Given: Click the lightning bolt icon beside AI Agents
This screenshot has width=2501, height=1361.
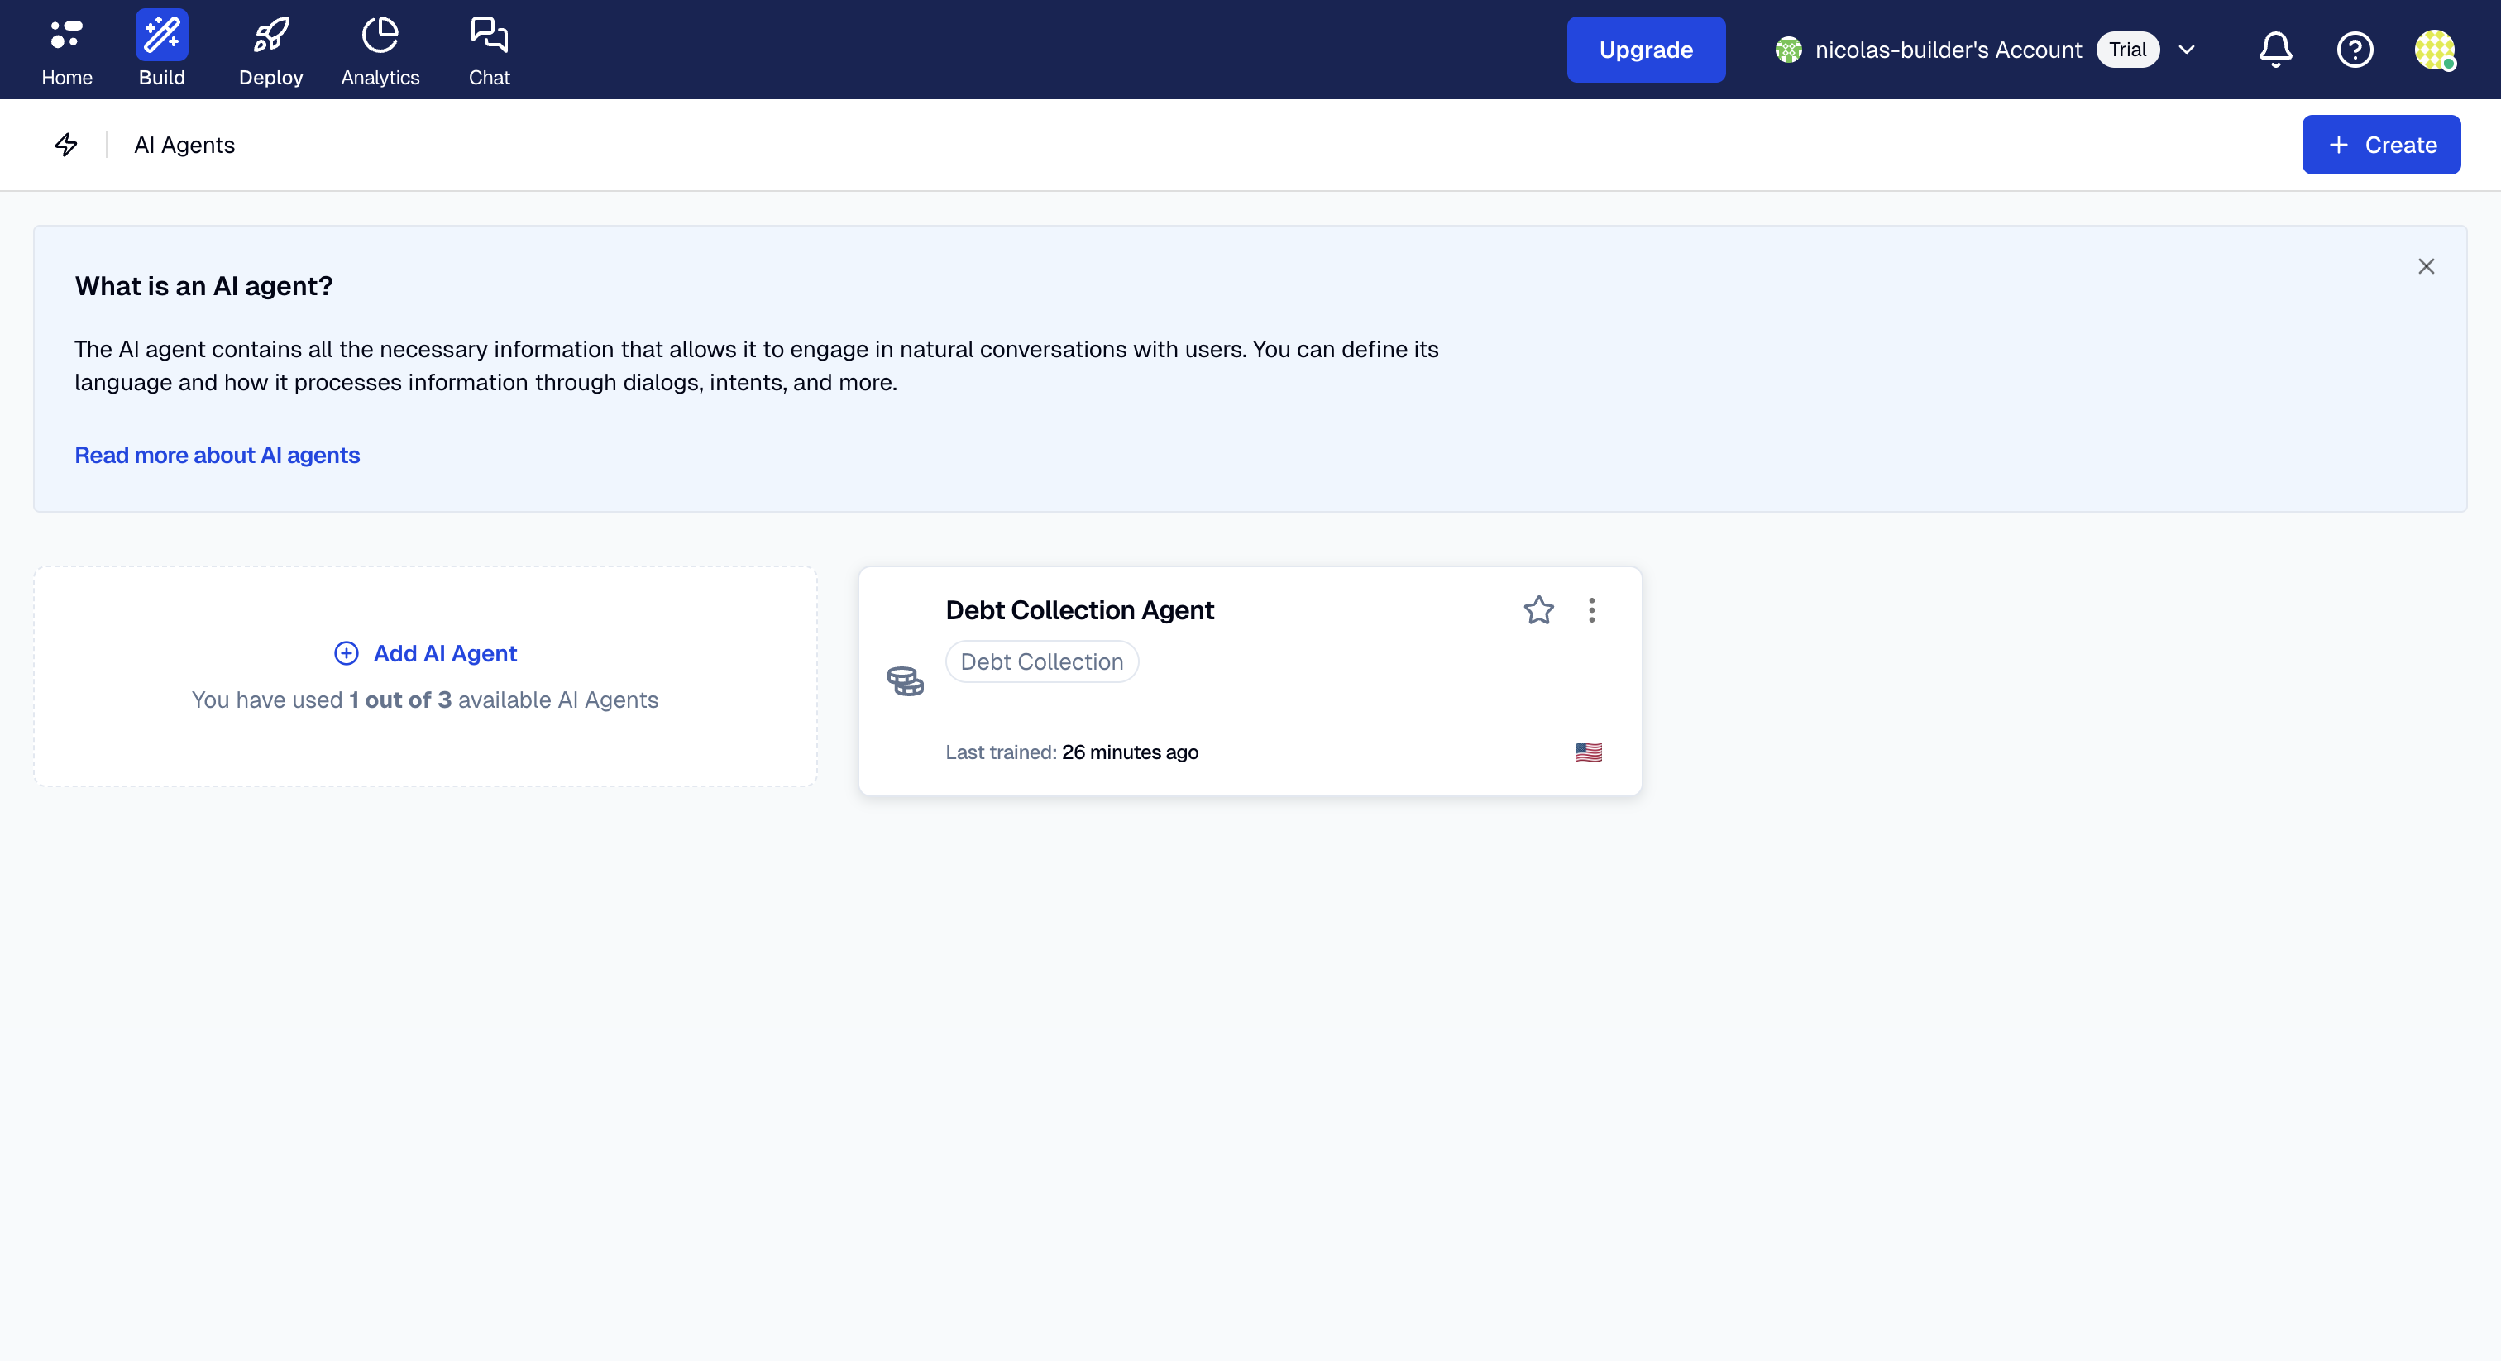Looking at the screenshot, I should coord(66,145).
